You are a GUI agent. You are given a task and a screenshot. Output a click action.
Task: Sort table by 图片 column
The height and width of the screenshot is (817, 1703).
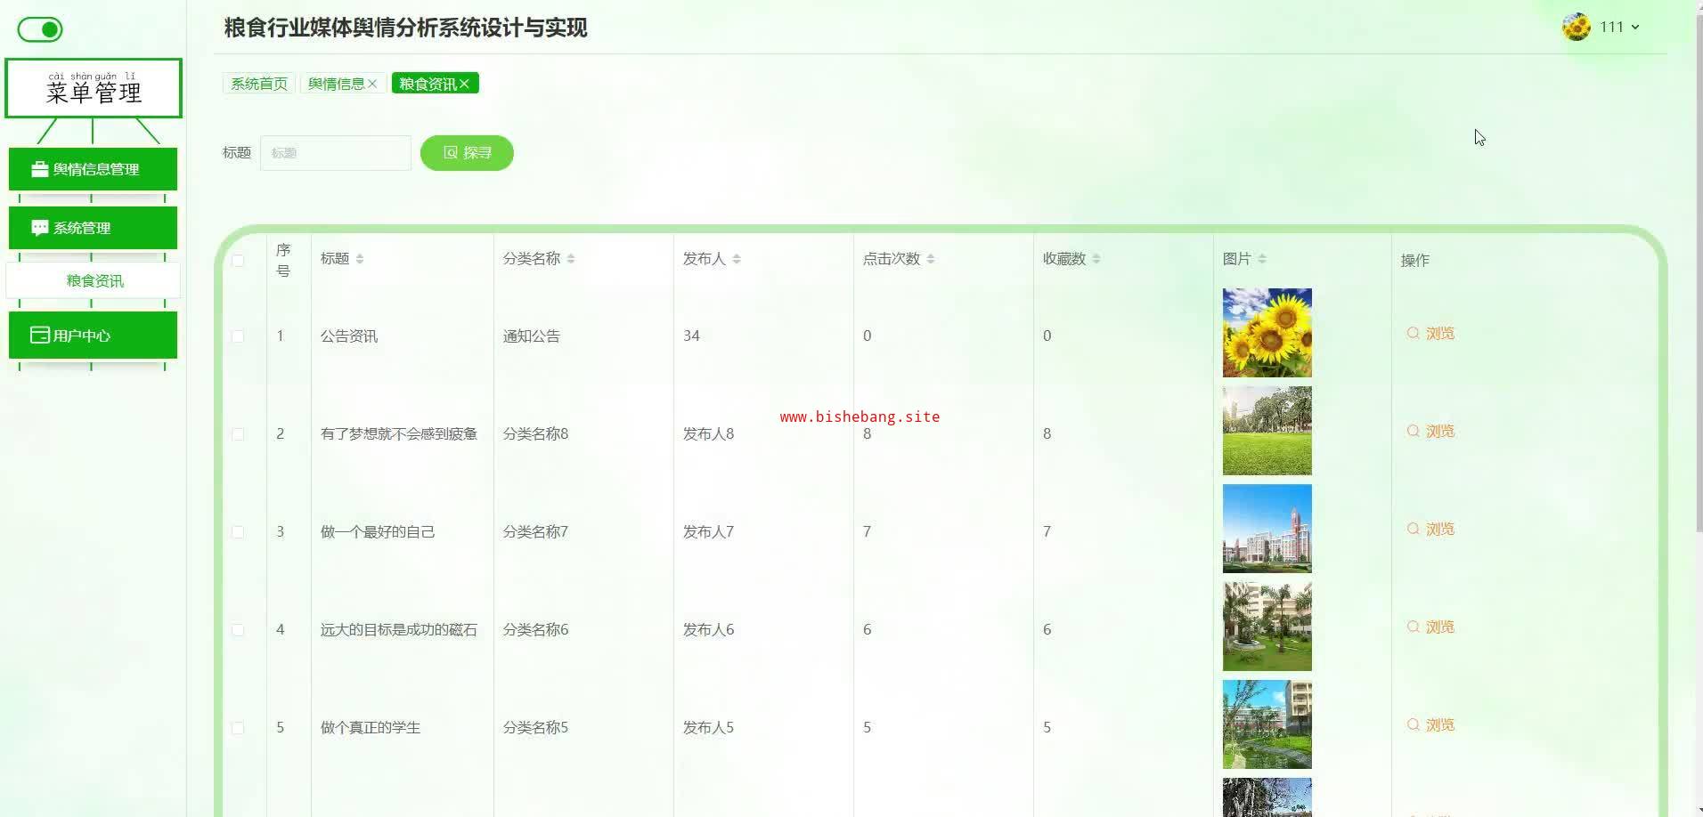point(1262,259)
